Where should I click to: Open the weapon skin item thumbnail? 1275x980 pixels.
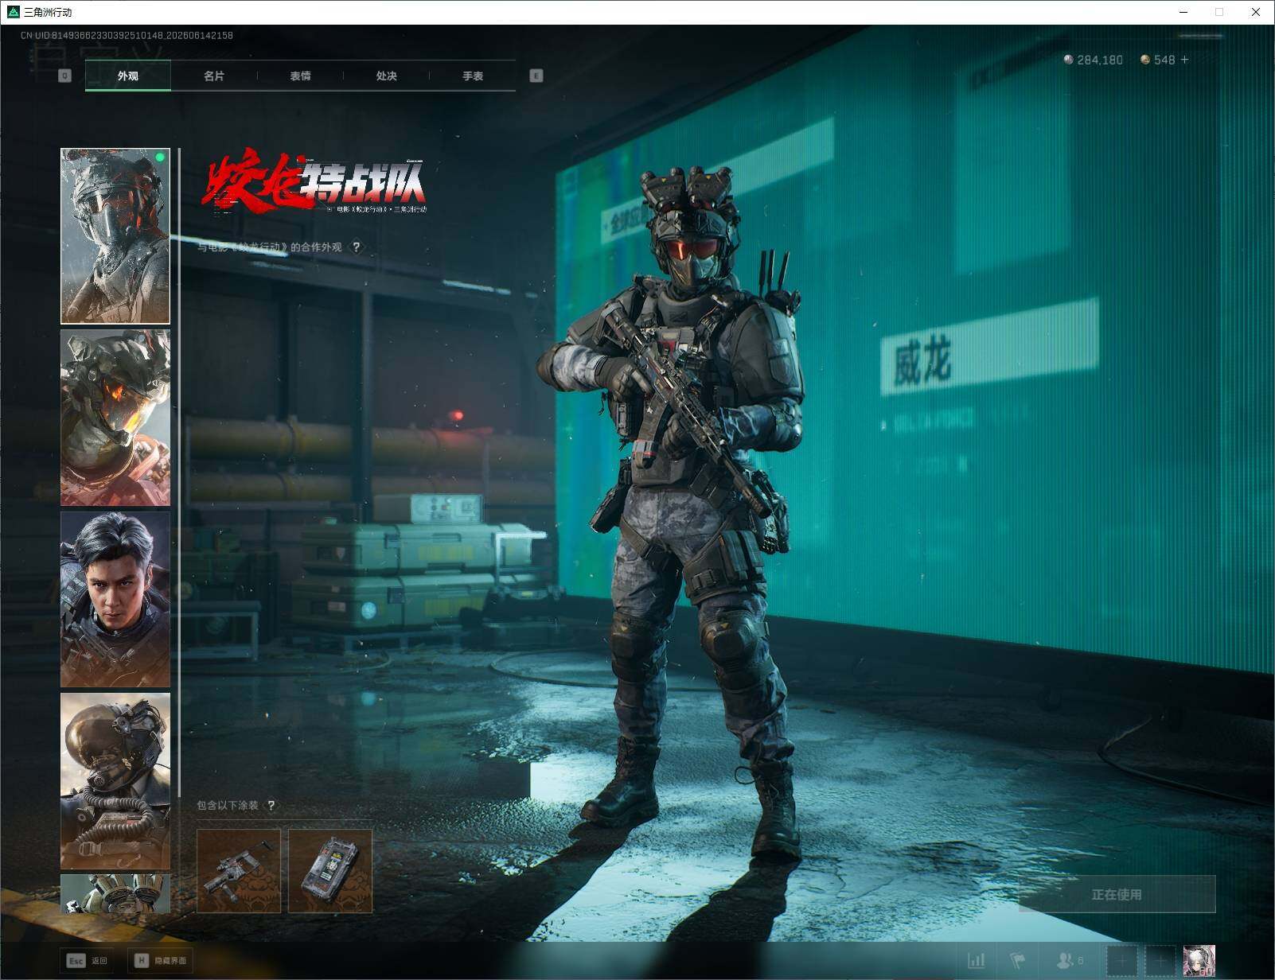239,871
